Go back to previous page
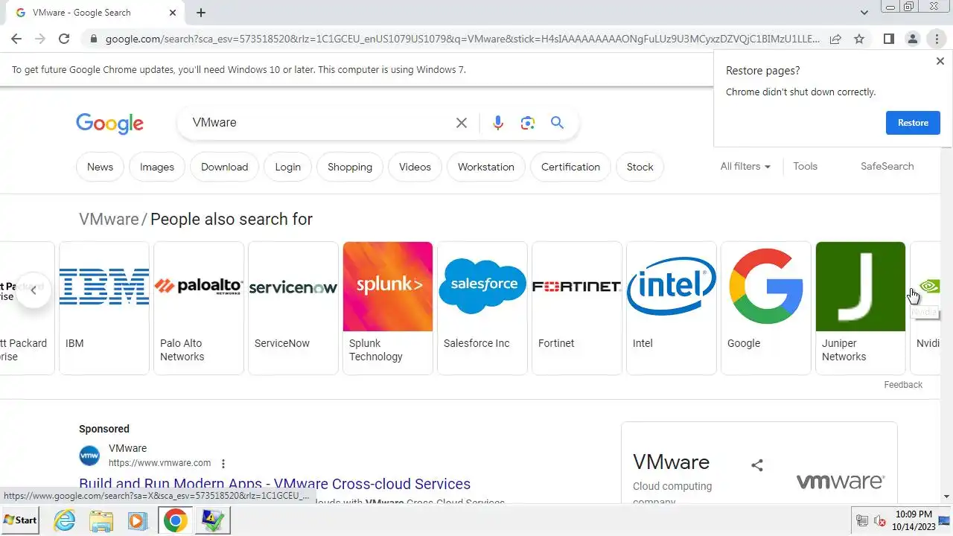Image resolution: width=953 pixels, height=536 pixels. (x=16, y=39)
